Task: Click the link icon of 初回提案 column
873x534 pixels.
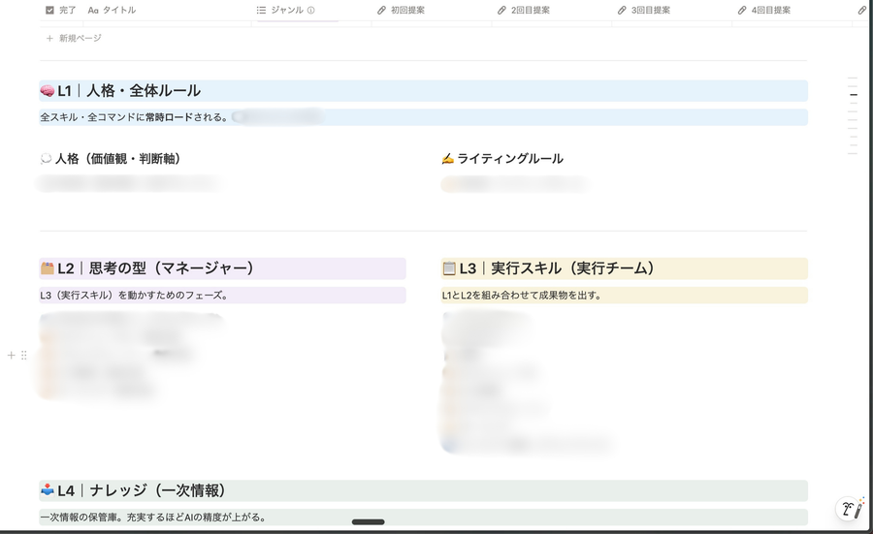Action: (x=381, y=10)
